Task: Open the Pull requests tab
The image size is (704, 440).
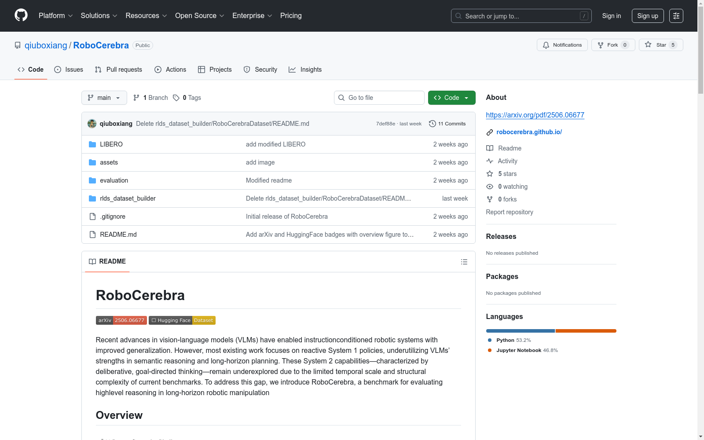Action: tap(118, 70)
